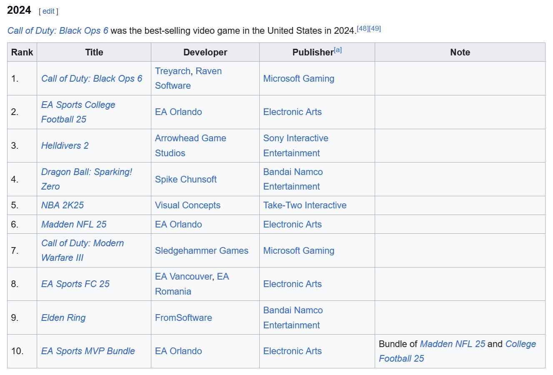
Task: Open Microsoft Gaming in the Modern Warfare III row
Action: (x=299, y=250)
